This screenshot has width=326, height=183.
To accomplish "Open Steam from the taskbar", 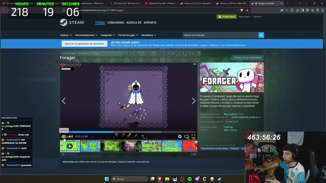I will [219, 179].
